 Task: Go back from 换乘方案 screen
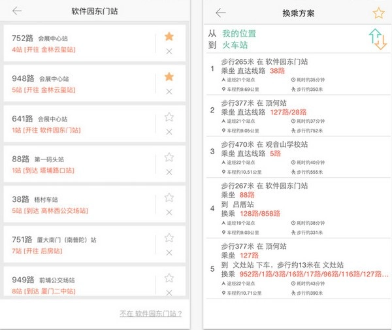[x=221, y=12]
